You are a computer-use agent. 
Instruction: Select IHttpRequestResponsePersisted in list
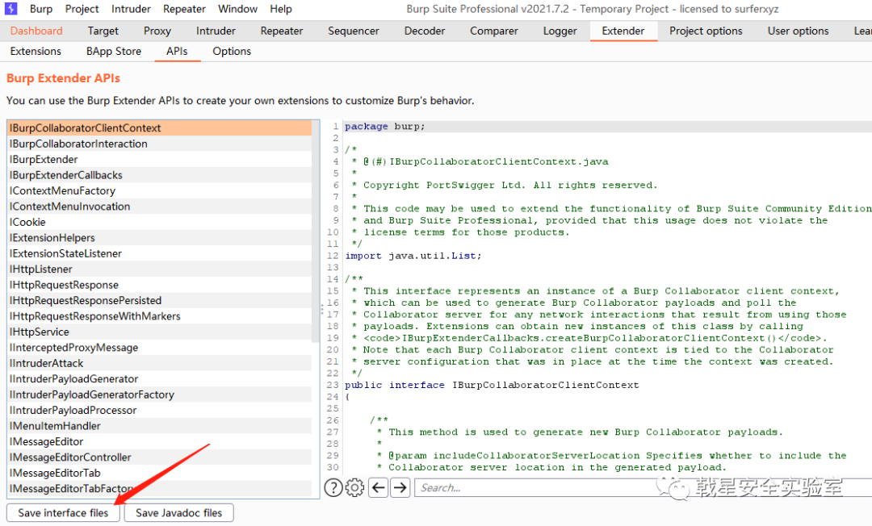tap(159, 300)
